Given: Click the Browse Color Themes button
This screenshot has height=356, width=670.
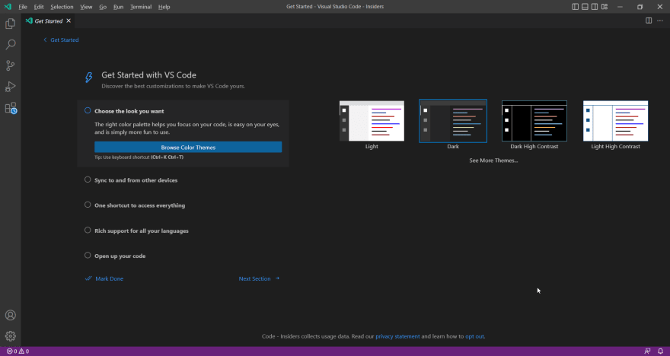Looking at the screenshot, I should (188, 148).
